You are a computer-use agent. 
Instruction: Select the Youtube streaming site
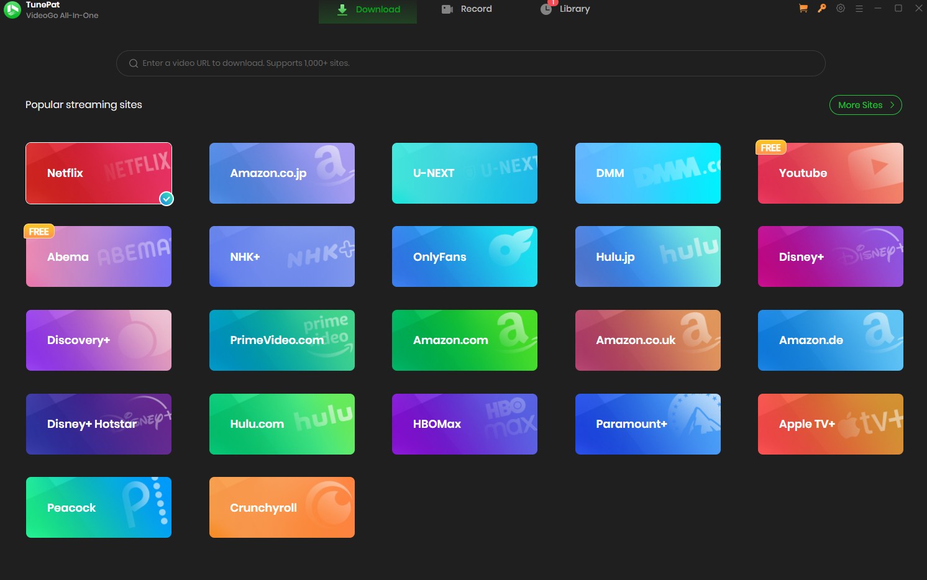click(x=830, y=173)
